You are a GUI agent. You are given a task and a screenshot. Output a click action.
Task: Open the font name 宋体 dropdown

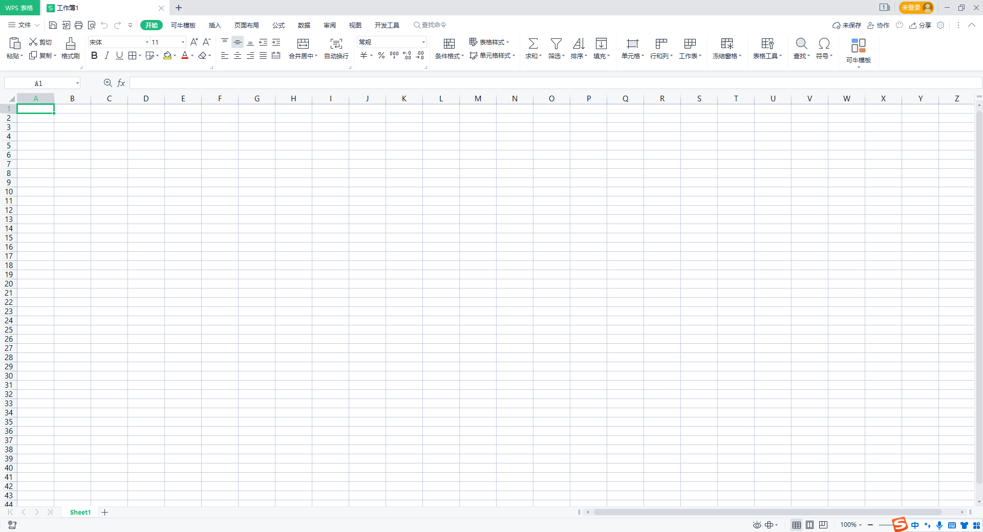pos(147,42)
